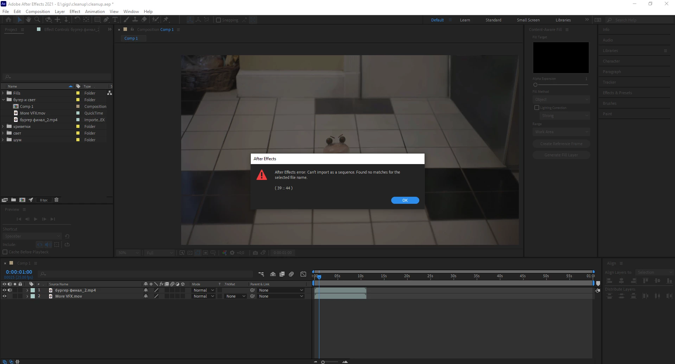Open TrkMat dropdown for More VFX.mov
Image resolution: width=675 pixels, height=364 pixels.
point(235,296)
